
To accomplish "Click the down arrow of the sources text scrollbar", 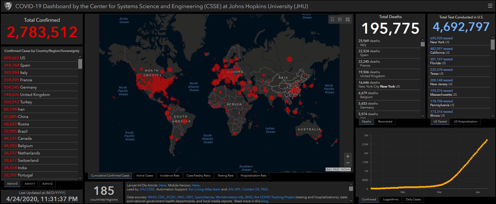I will pos(351,201).
